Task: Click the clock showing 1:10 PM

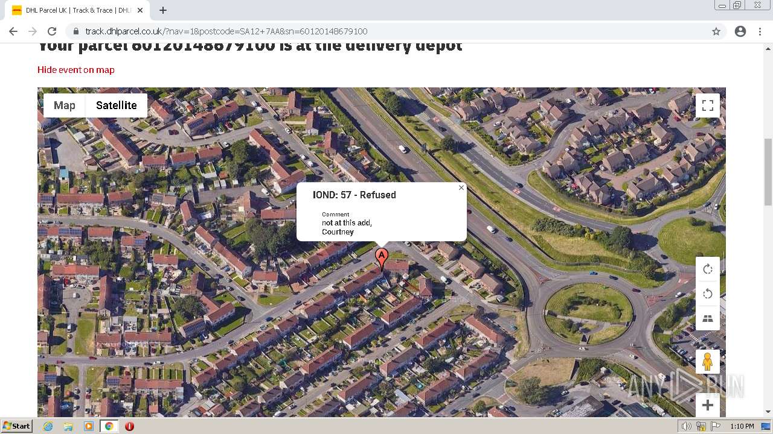Action: [x=742, y=426]
